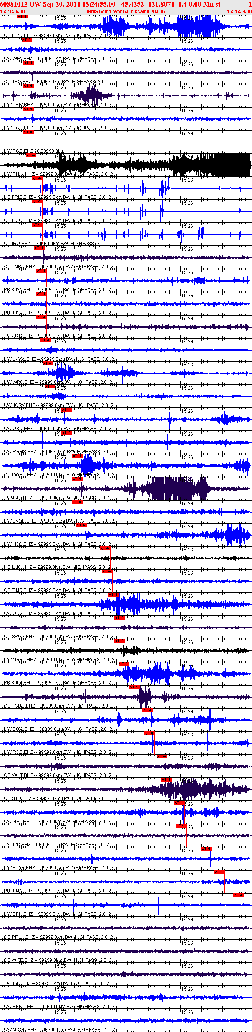Select the red pick flag on OSD trace

66,410
